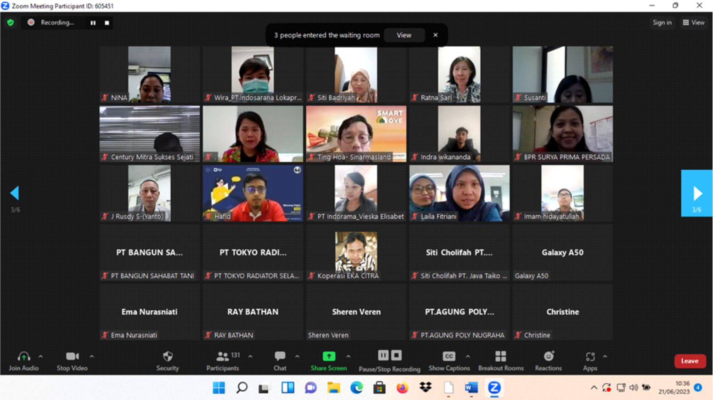The image size is (713, 400).
Task: Click View on waiting room notification
Action: point(404,35)
